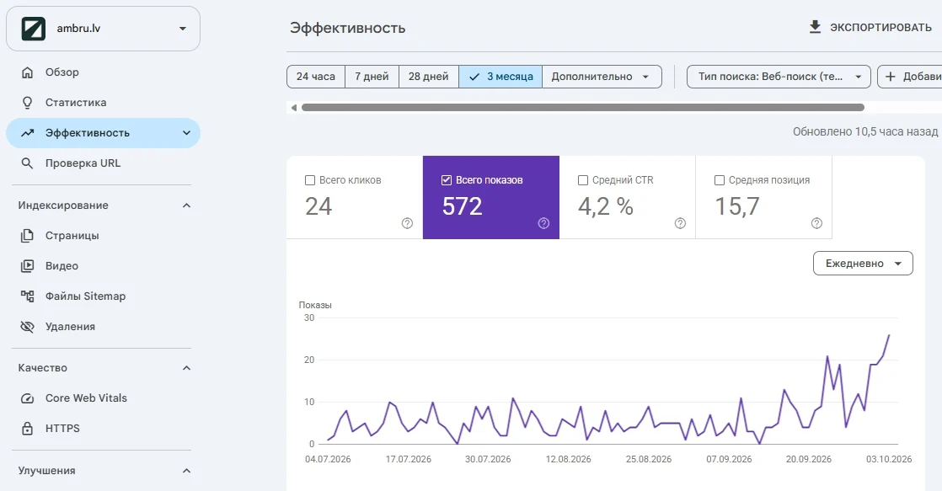Click the Показы axis title
942x491 pixels.
pos(315,305)
